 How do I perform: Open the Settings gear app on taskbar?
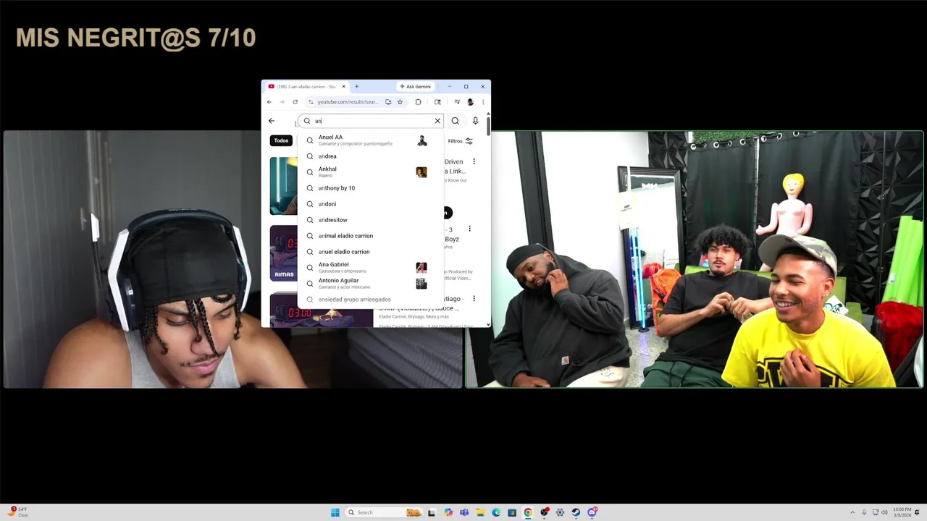[x=560, y=512]
